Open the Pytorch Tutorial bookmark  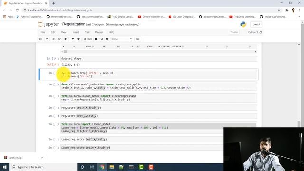[x=29, y=17]
